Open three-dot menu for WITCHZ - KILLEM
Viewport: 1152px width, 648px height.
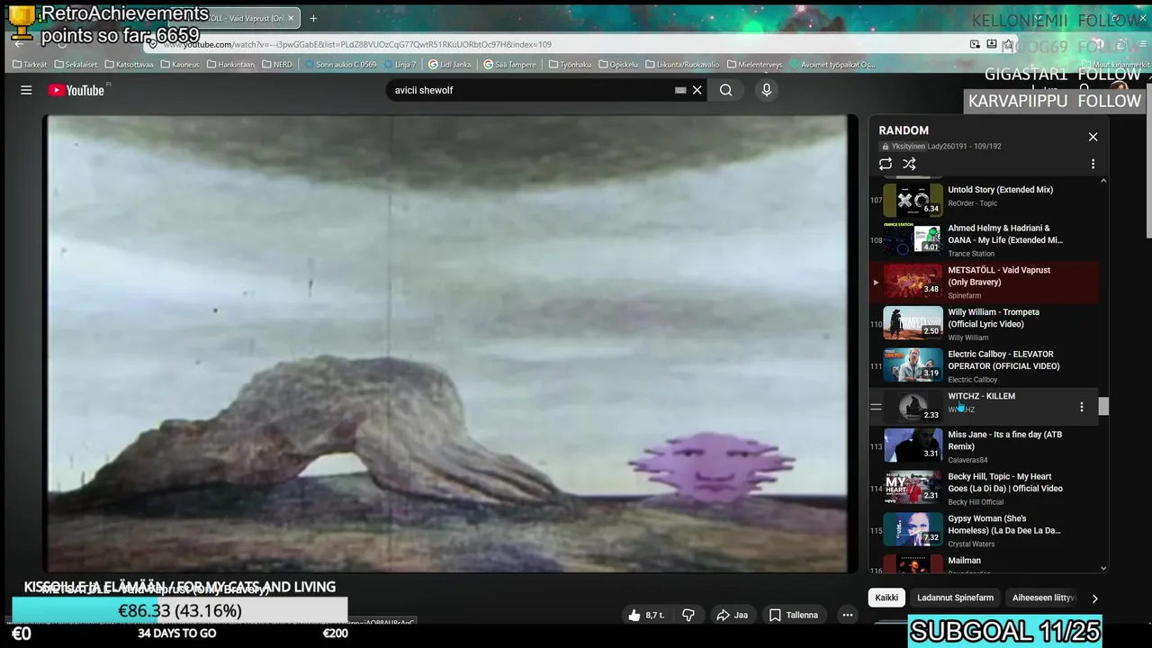click(1081, 407)
